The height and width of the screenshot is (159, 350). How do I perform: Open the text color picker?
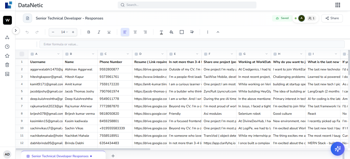pyautogui.click(x=161, y=32)
